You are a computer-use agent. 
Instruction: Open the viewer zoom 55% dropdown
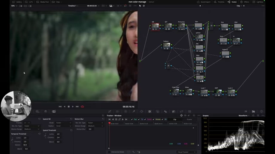pyautogui.click(x=14, y=6)
